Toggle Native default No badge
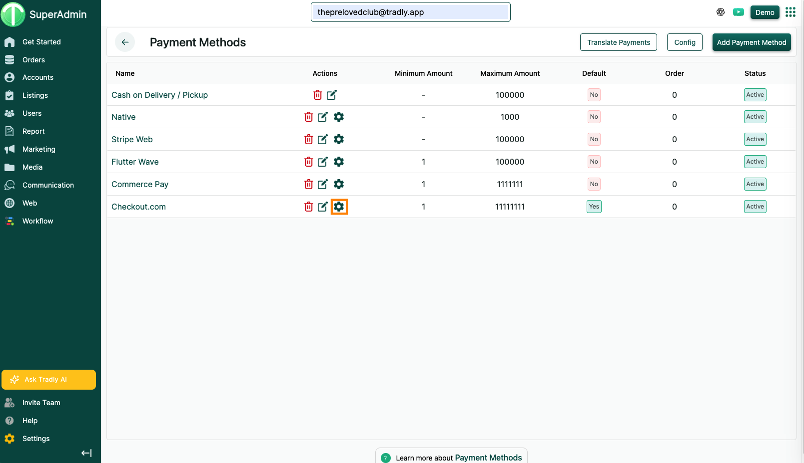Image resolution: width=804 pixels, height=463 pixels. tap(594, 117)
